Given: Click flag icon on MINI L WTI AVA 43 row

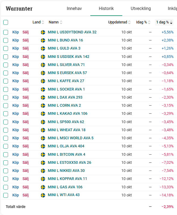Looking at the screenshot, I should click(43, 195).
